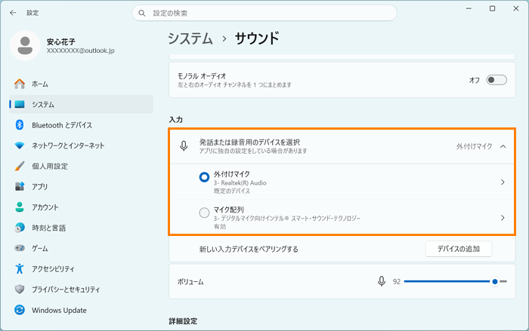This screenshot has width=529, height=331.
Task: Click the 既定のデバイス status text
Action: (x=232, y=191)
